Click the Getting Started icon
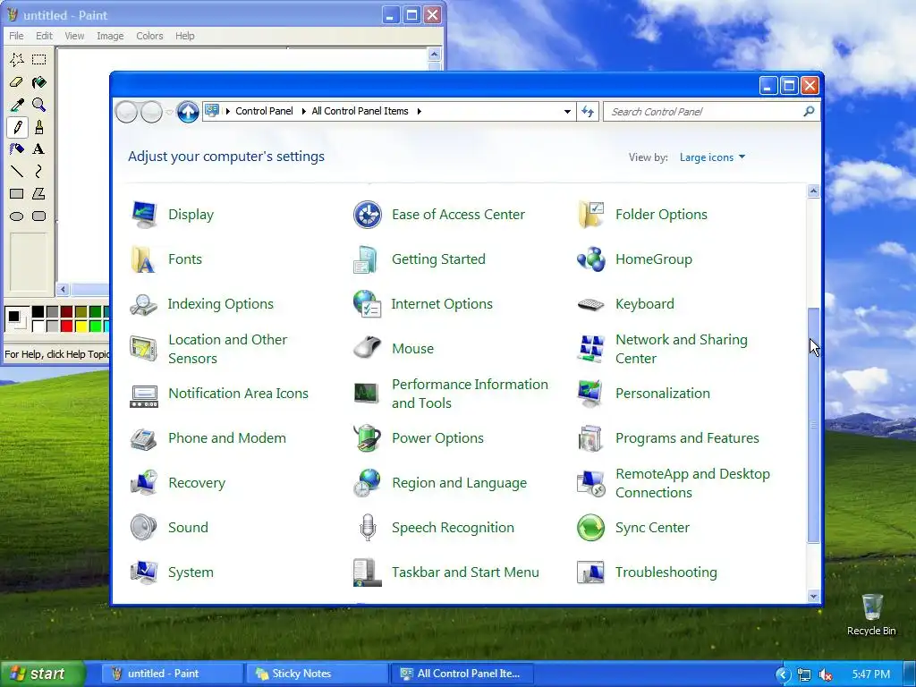 (x=368, y=259)
